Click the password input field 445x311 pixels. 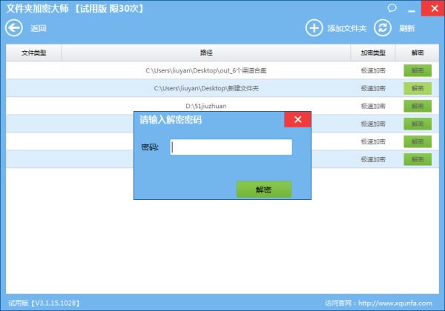[x=231, y=147]
